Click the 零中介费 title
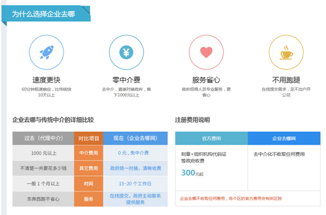The width and height of the screenshot is (326, 215). click(126, 80)
